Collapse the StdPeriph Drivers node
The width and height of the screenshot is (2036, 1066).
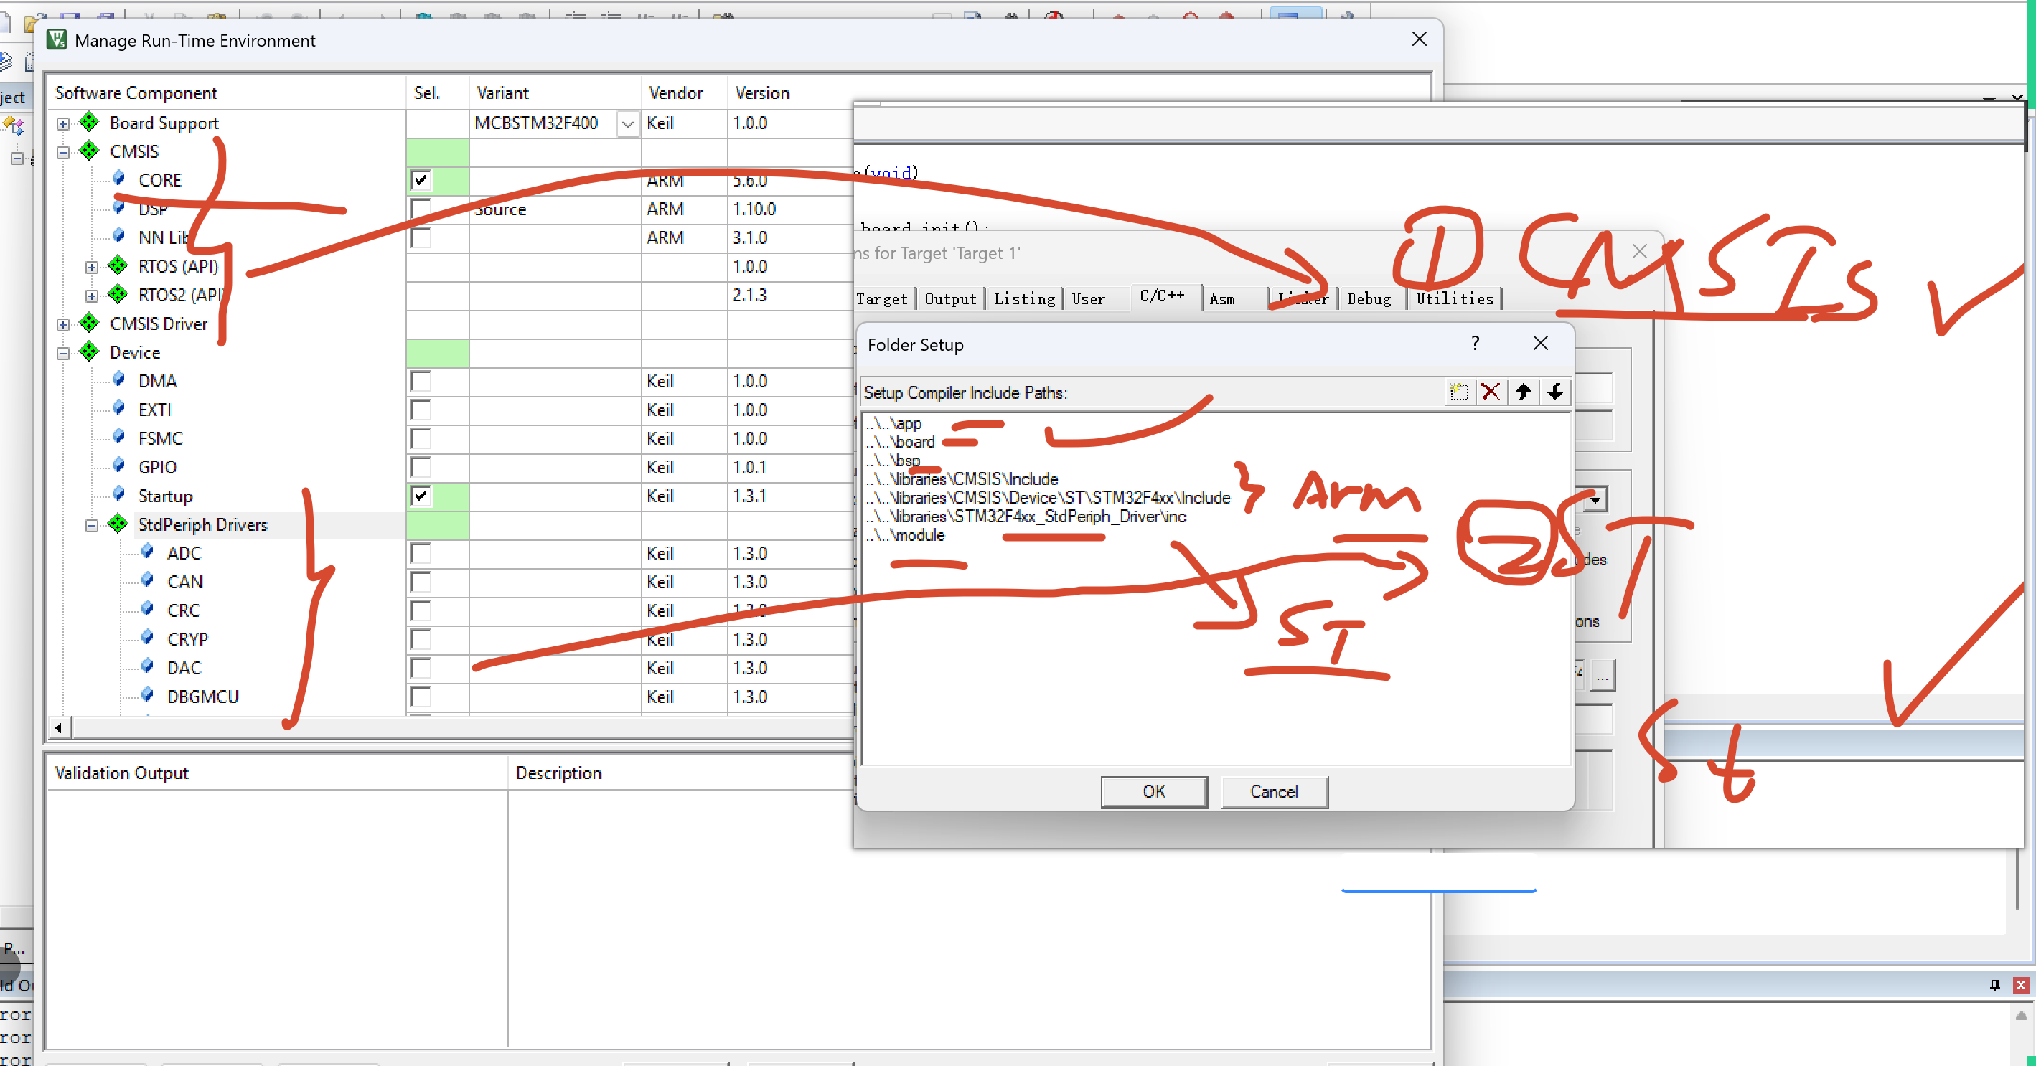click(x=92, y=526)
